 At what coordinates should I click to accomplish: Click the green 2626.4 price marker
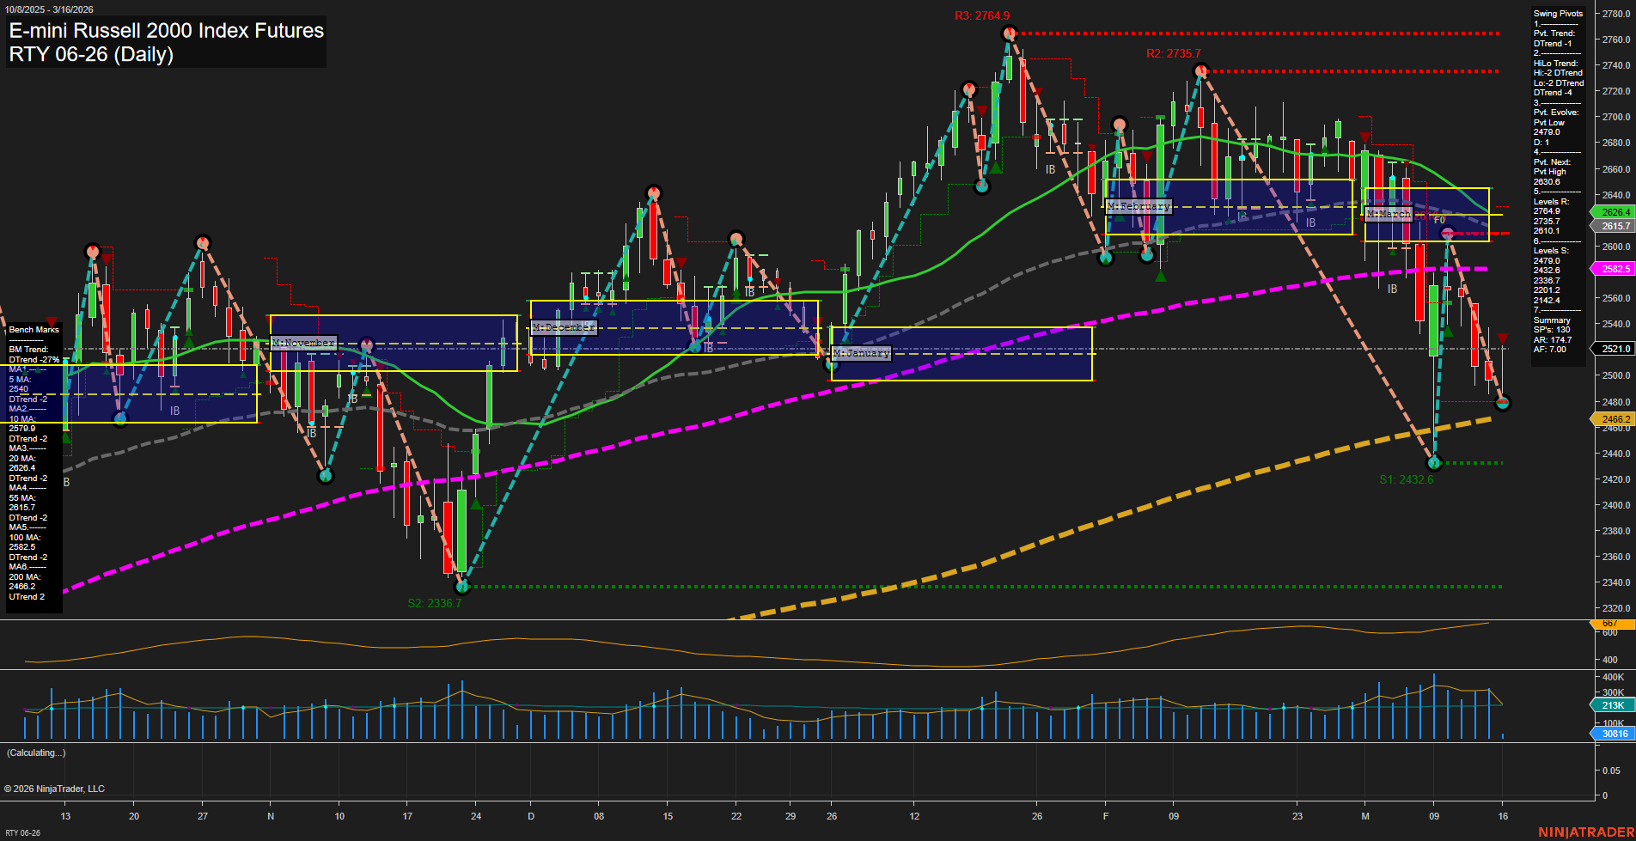click(x=1615, y=212)
